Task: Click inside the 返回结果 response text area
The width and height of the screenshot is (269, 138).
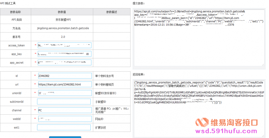Action: tap(199, 108)
